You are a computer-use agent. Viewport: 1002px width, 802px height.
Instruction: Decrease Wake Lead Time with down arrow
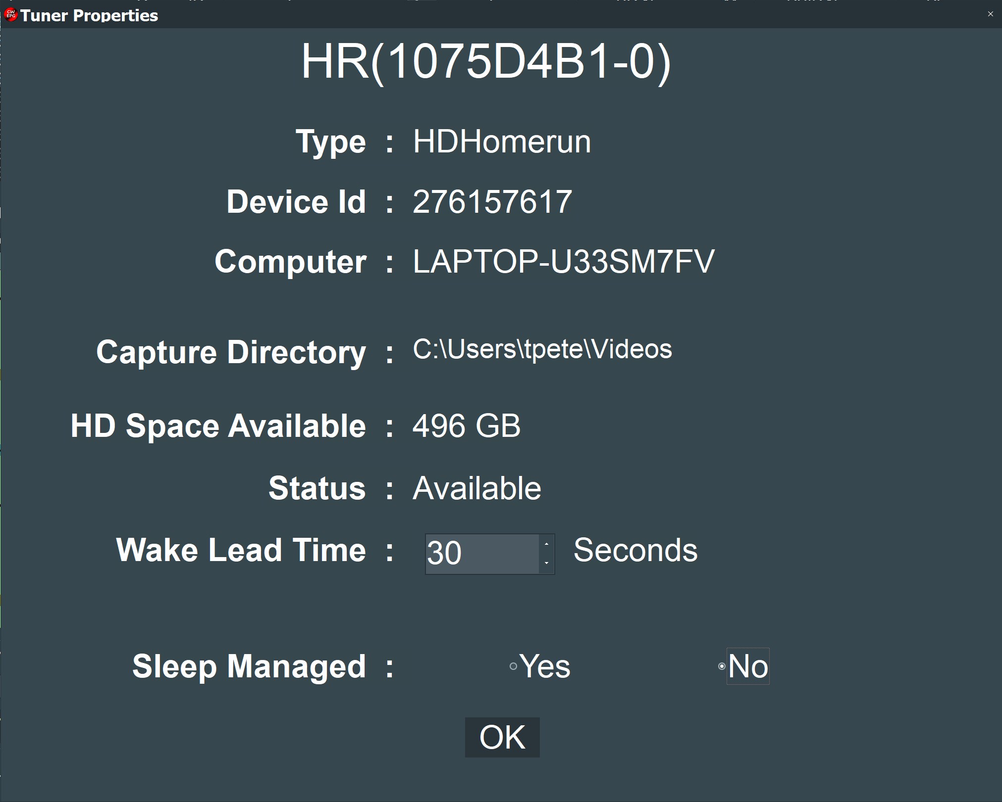tap(546, 563)
